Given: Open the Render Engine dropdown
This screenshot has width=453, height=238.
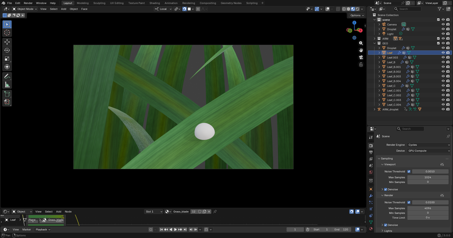Looking at the screenshot, I should [x=429, y=145].
